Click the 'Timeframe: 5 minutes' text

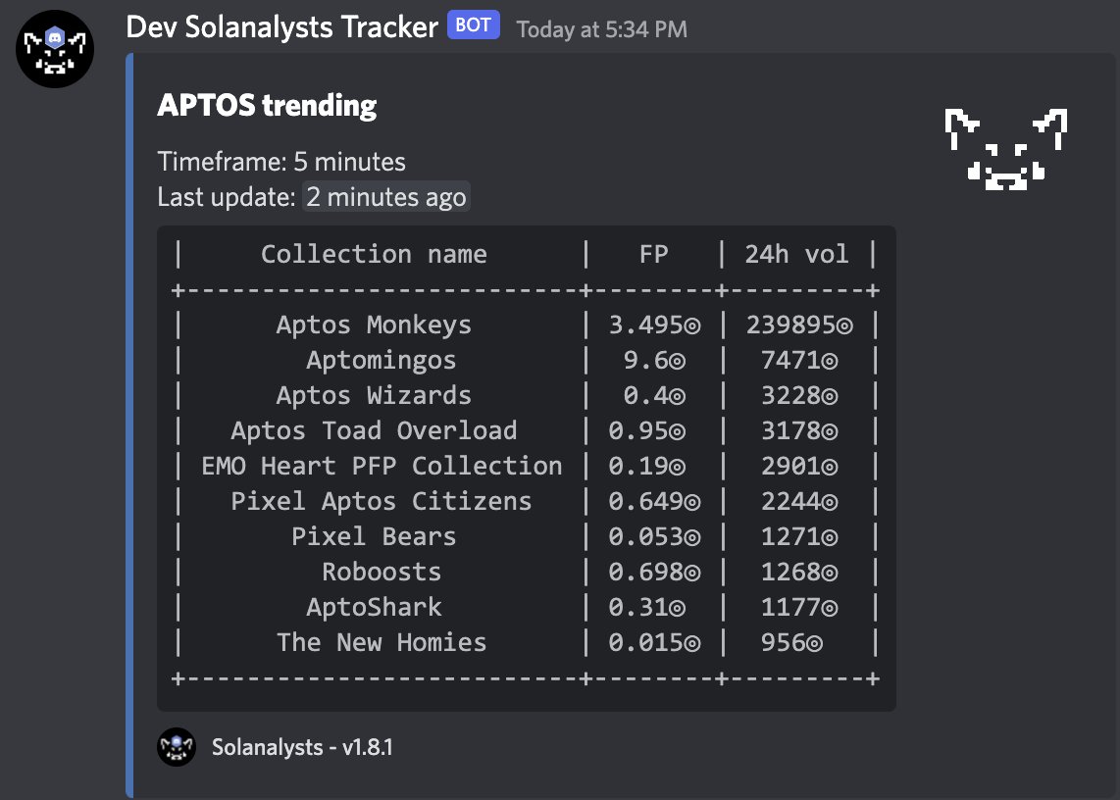[x=281, y=162]
